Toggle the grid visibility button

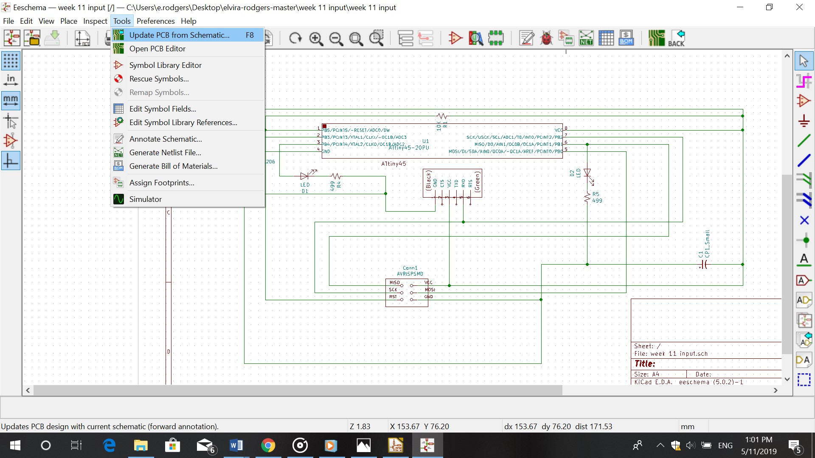11,61
